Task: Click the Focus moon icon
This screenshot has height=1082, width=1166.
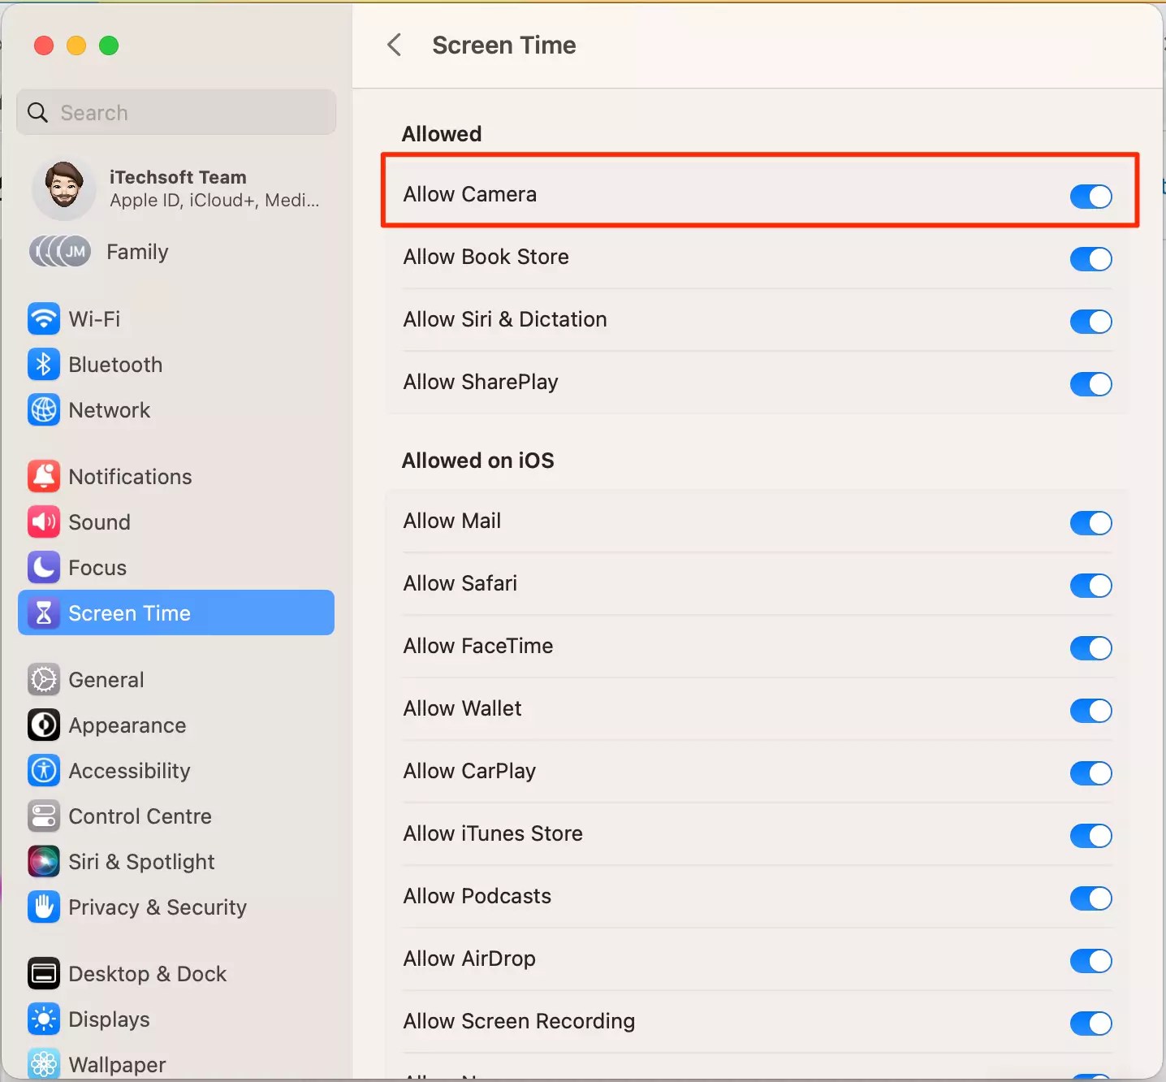Action: 44,567
